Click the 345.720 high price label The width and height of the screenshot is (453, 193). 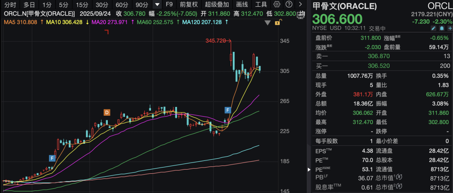216,41
